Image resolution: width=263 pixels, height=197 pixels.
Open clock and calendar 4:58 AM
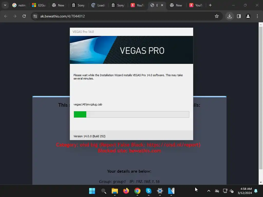coord(245,191)
